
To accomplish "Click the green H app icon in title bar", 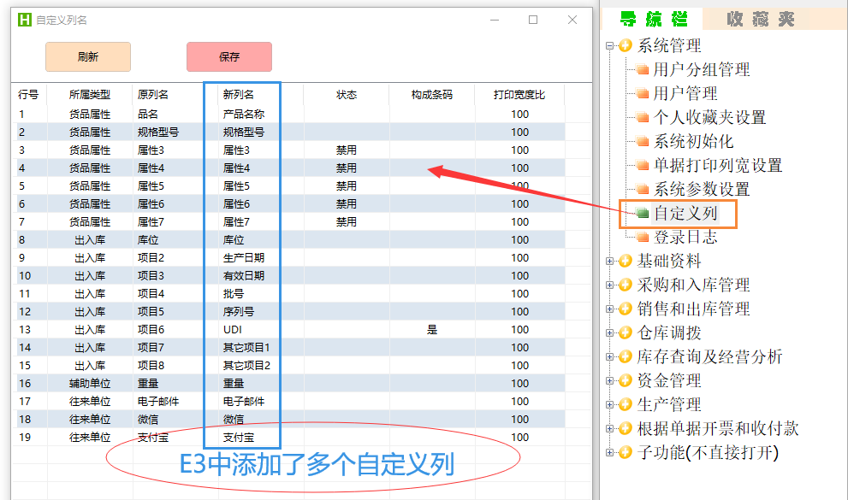I will point(24,20).
